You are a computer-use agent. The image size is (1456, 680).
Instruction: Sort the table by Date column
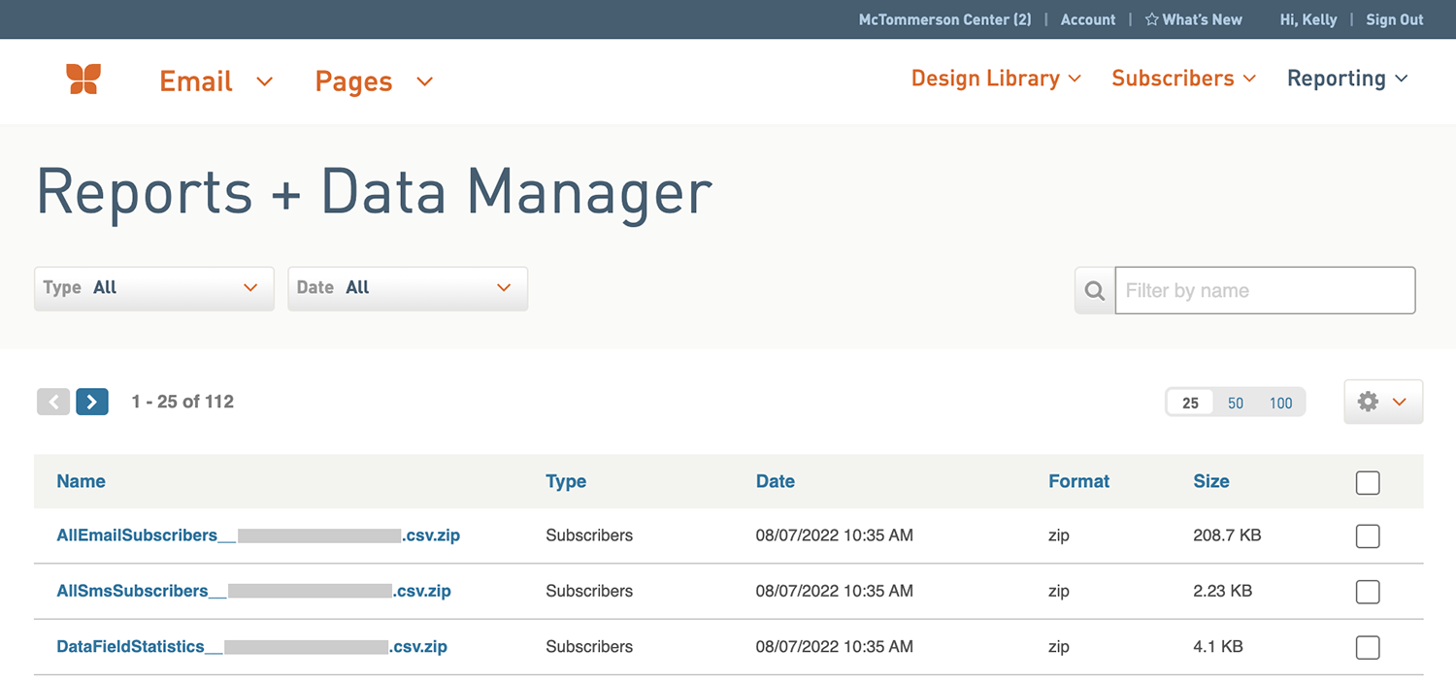tap(776, 481)
